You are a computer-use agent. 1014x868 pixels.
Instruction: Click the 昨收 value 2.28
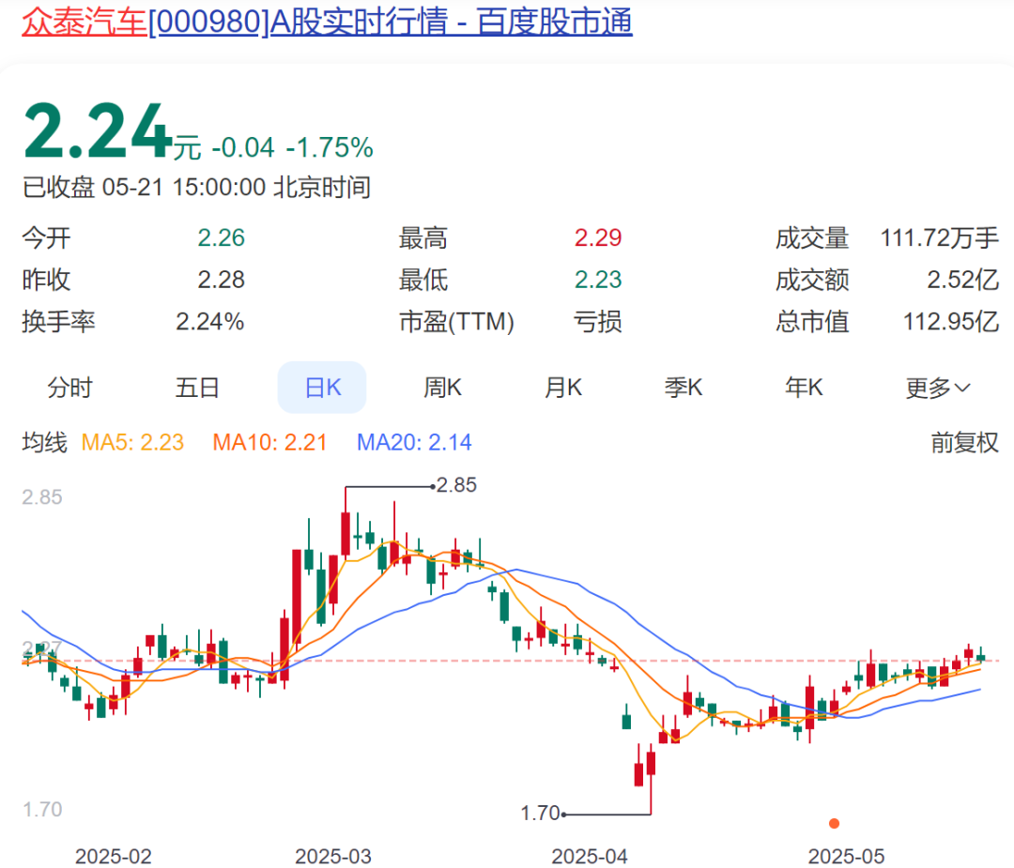(222, 280)
